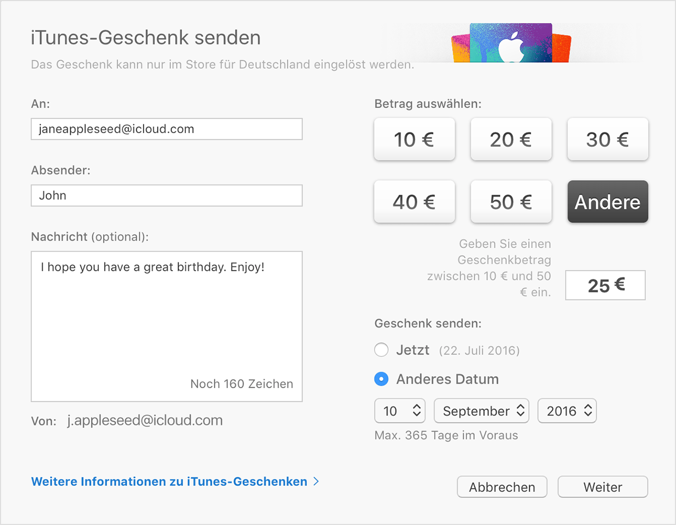The width and height of the screenshot is (676, 525).
Task: Select the Jetzt send-now radio button
Action: coord(381,350)
